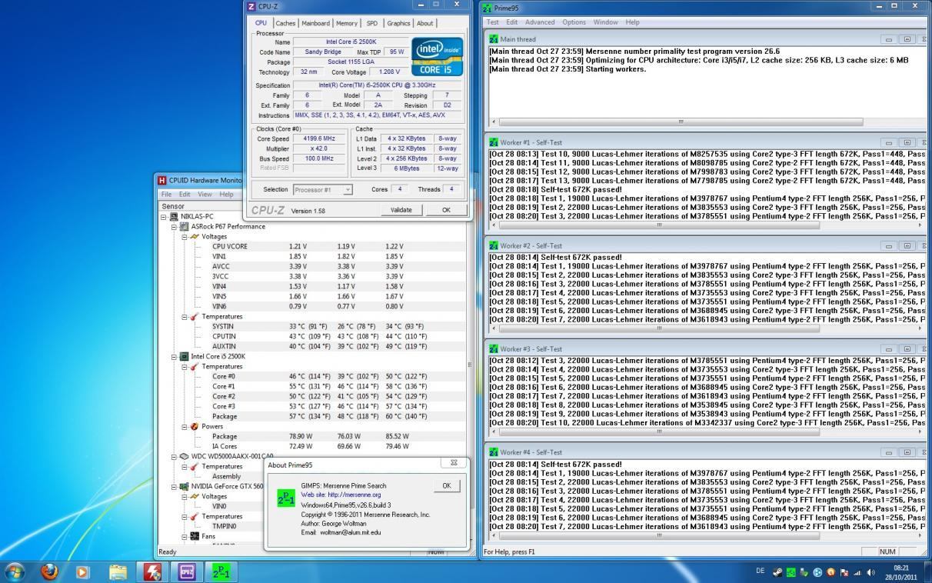The image size is (932, 583).
Task: Collapse the Fans branch under NVIDIA
Action: pyautogui.click(x=185, y=537)
